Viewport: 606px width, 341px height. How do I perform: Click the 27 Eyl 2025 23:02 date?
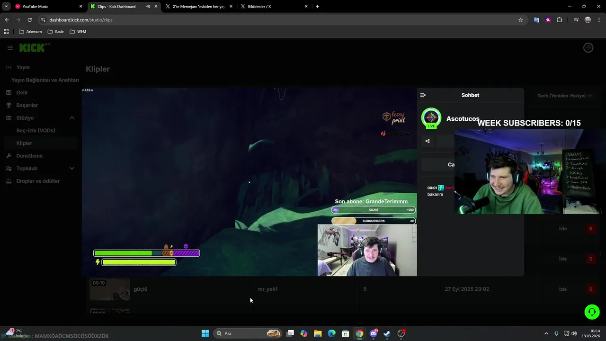pyautogui.click(x=467, y=289)
